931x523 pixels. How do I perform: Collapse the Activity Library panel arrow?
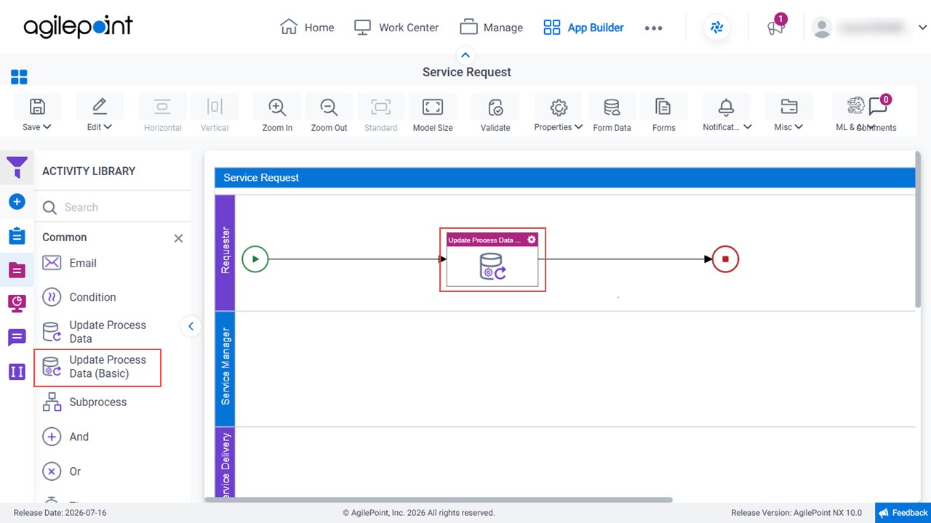pyautogui.click(x=191, y=326)
